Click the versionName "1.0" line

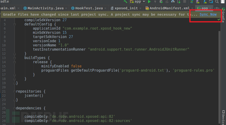(51, 45)
